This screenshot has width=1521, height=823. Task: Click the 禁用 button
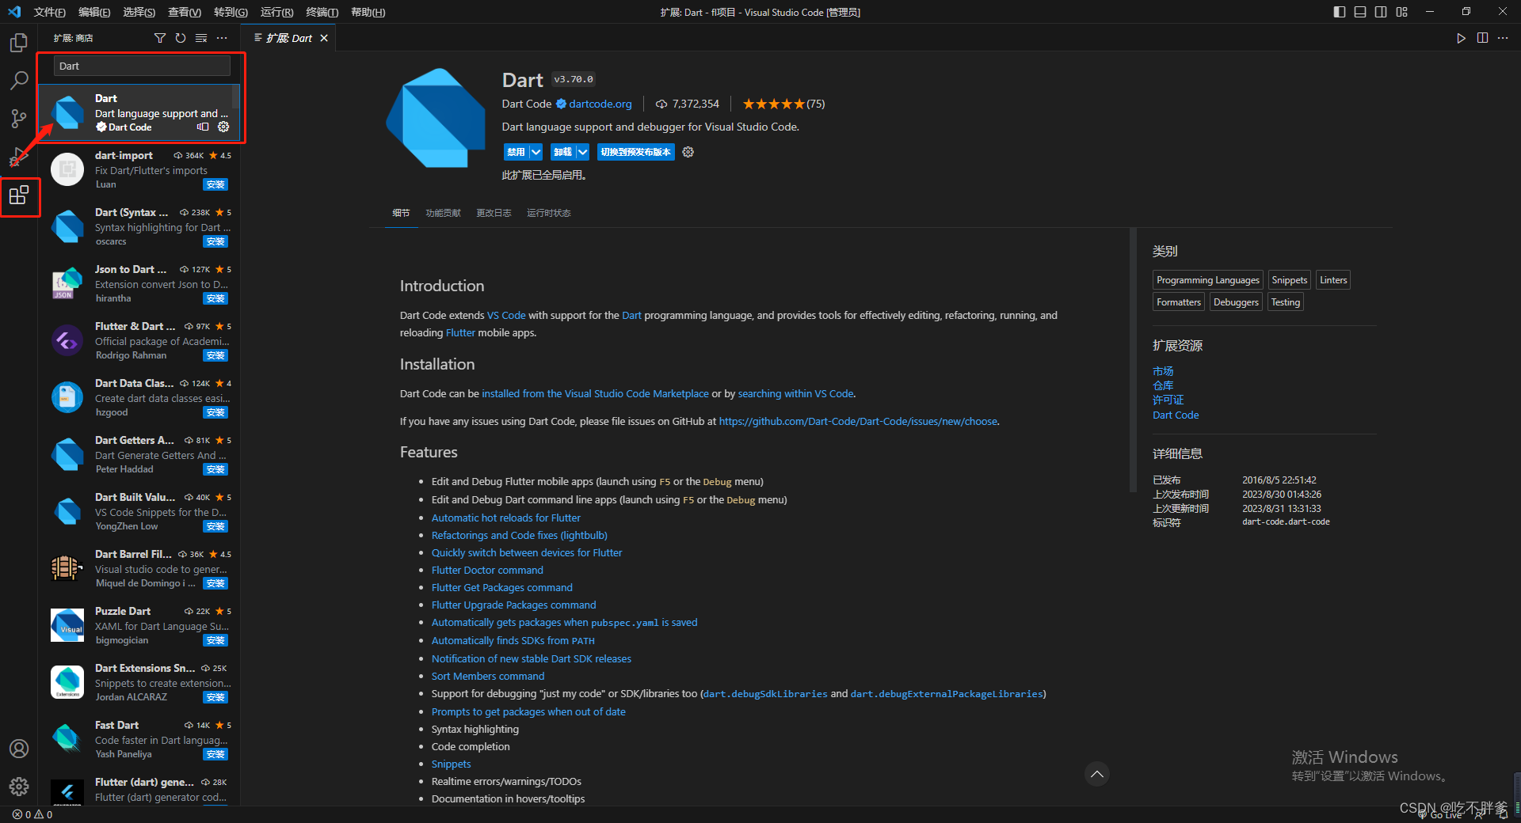(x=516, y=152)
